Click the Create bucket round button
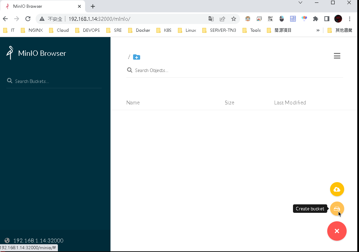The height and width of the screenshot is (252, 359). (x=337, y=209)
